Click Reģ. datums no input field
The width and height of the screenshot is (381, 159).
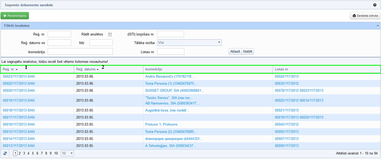click(x=59, y=43)
